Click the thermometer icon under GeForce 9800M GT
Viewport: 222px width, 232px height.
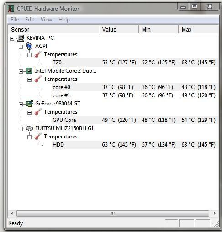click(38, 112)
